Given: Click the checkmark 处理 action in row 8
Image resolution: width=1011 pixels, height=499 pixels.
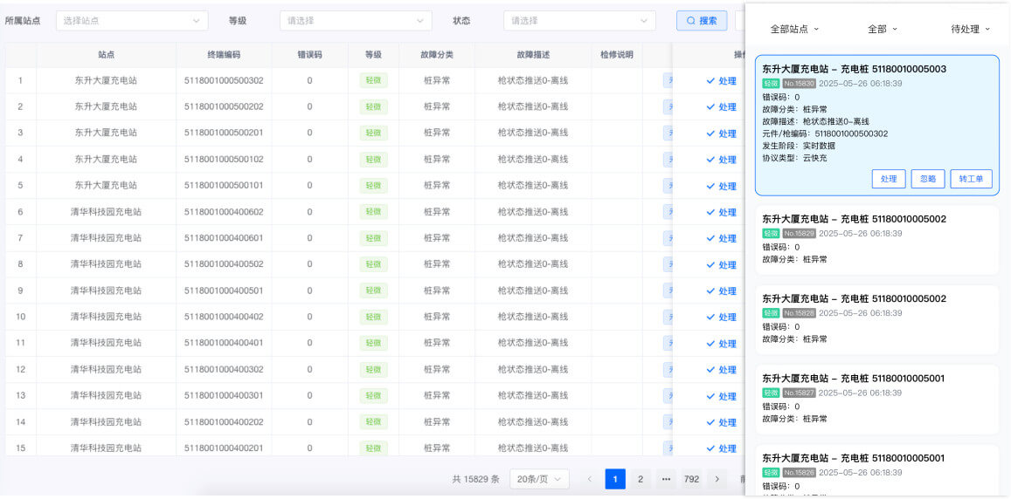Looking at the screenshot, I should [x=721, y=265].
